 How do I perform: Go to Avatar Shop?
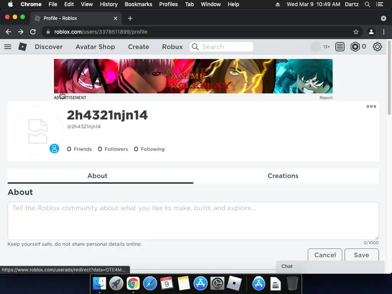click(x=95, y=47)
